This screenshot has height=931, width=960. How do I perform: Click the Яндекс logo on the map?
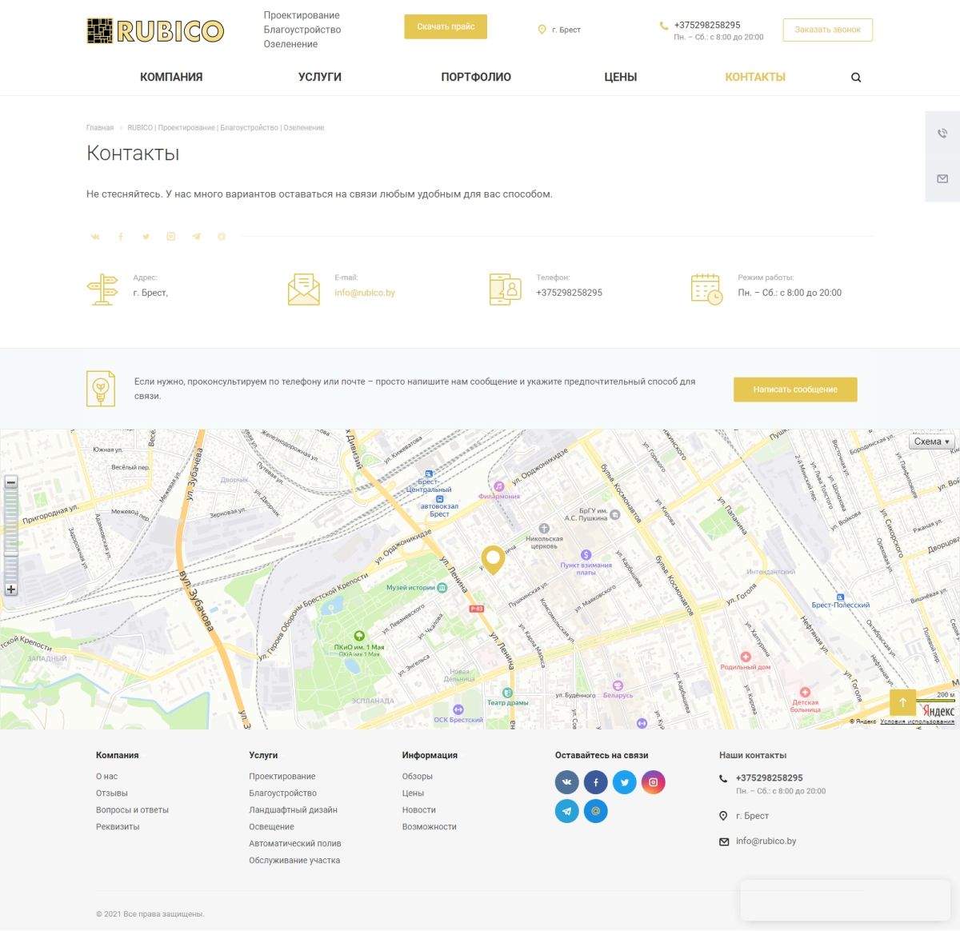tap(938, 711)
